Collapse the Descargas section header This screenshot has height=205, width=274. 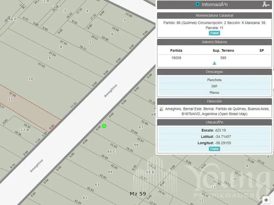[214, 72]
